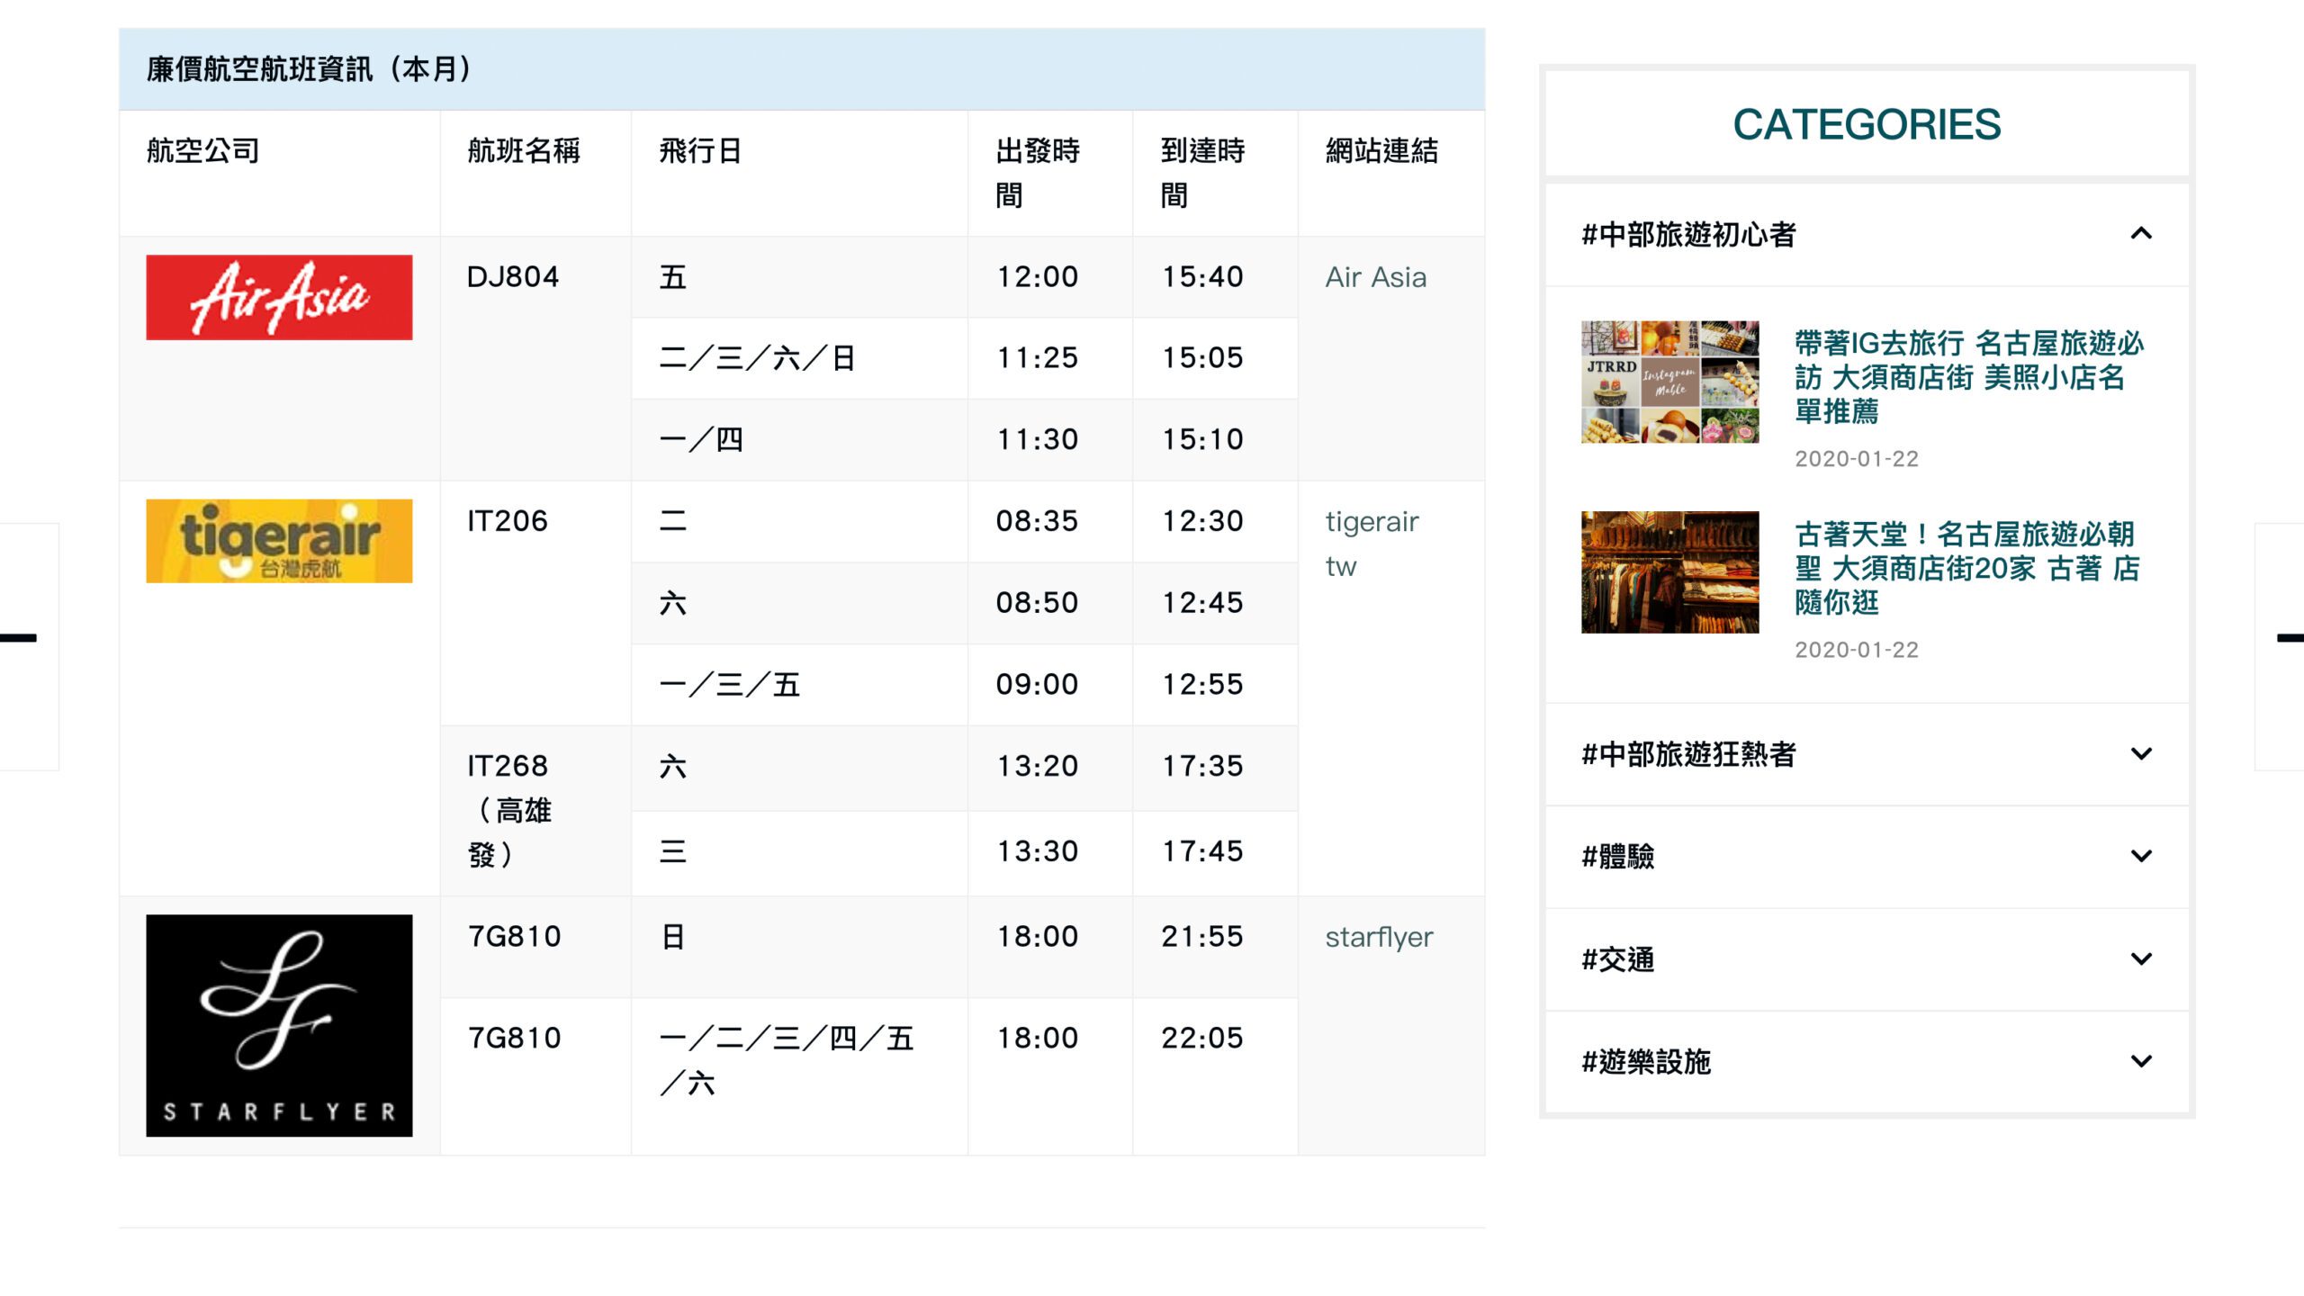Open the tigerair tw website link
The height and width of the screenshot is (1296, 2304).
coord(1372,544)
